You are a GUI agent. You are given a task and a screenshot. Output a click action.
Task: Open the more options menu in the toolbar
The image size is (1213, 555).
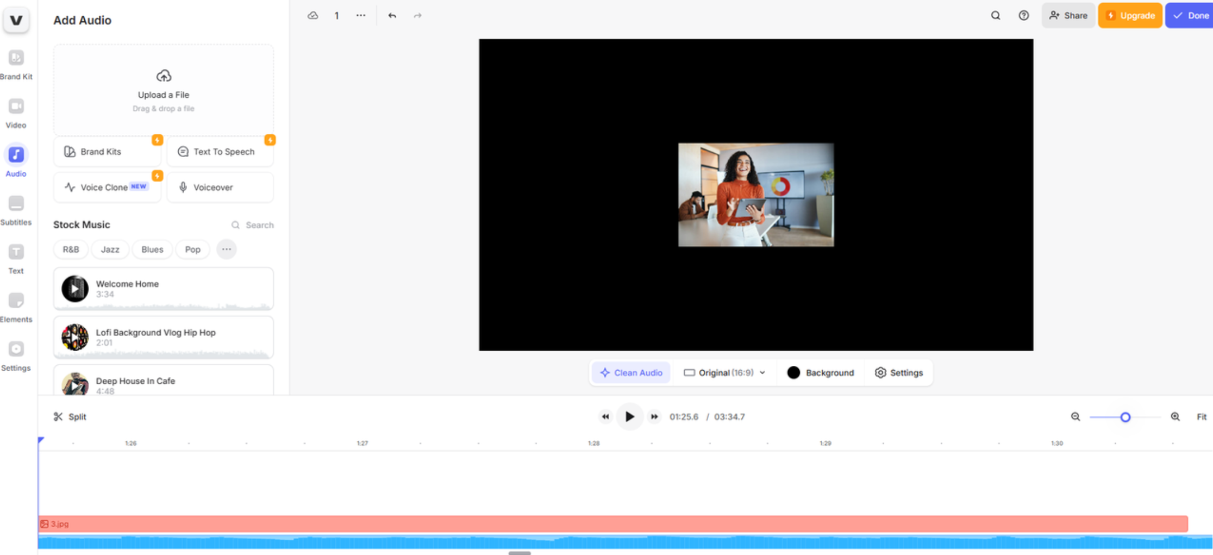tap(360, 15)
